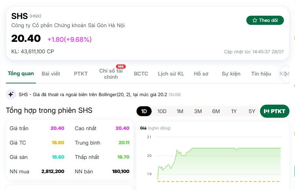Click the Giá sàn value 16.80
The width and height of the screenshot is (295, 190).
point(58,157)
